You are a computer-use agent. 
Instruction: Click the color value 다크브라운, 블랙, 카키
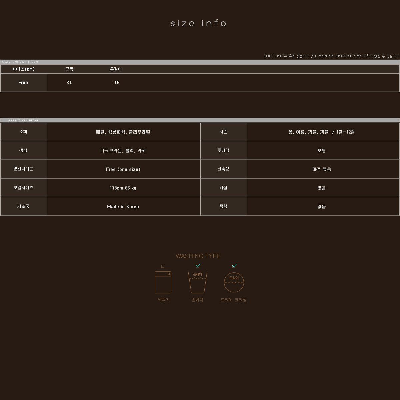123,151
